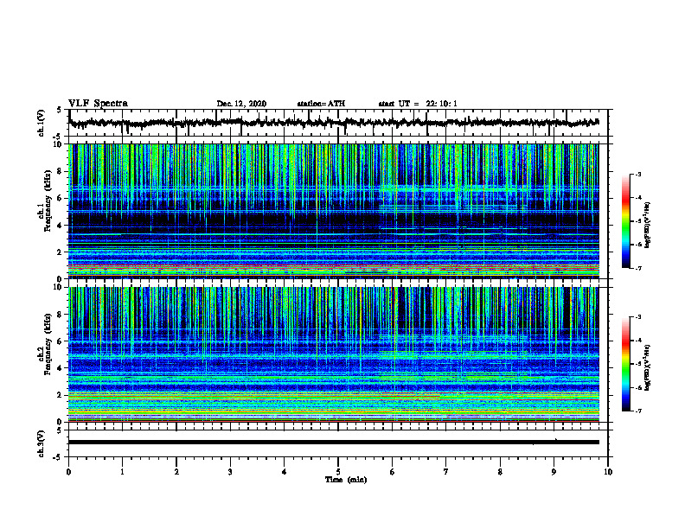
Task: Click the ch.1 colorbar log(PSD) units label
Action: pos(648,225)
